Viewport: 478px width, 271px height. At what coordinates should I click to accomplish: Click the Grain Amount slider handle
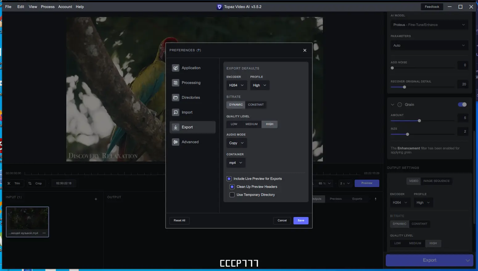tap(419, 121)
